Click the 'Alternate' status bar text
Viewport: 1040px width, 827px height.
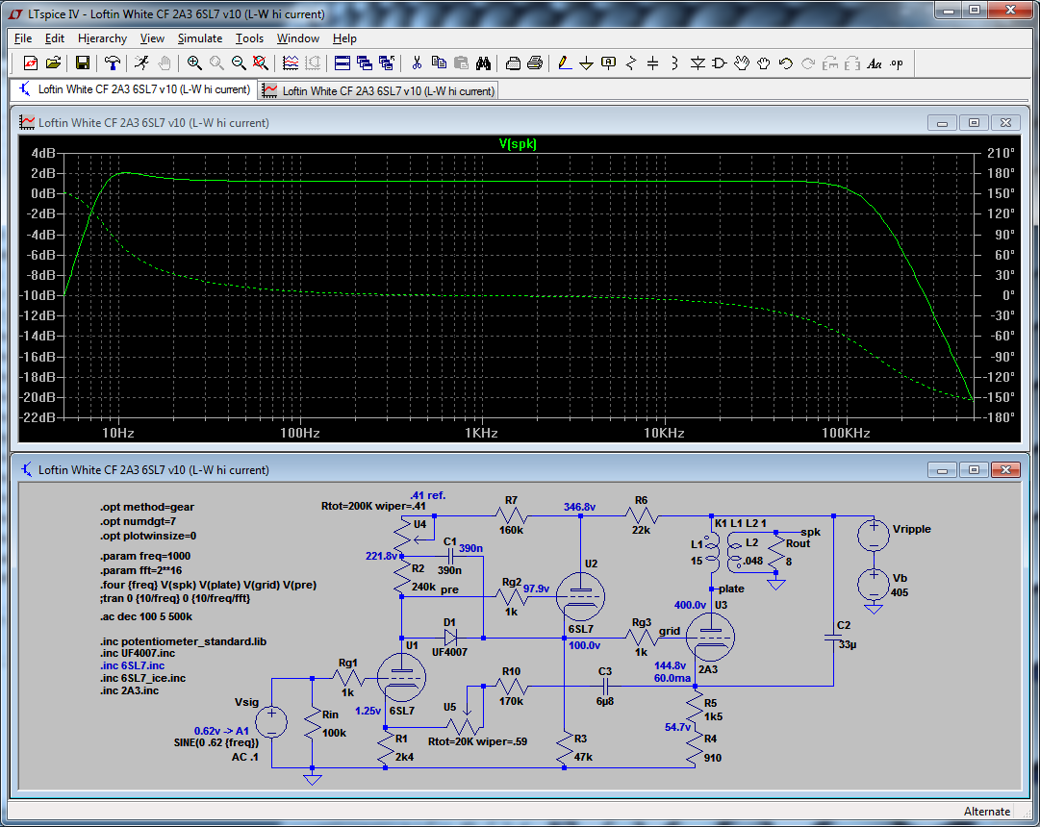click(987, 812)
